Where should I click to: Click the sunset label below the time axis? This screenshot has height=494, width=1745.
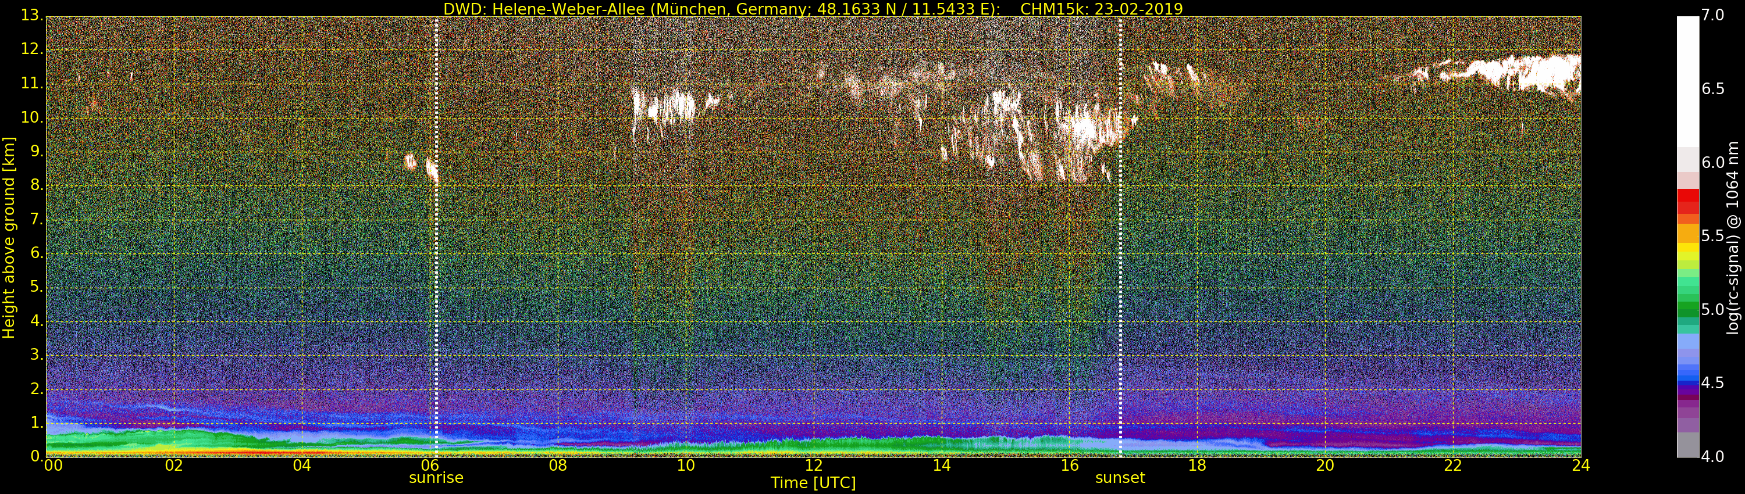1120,478
